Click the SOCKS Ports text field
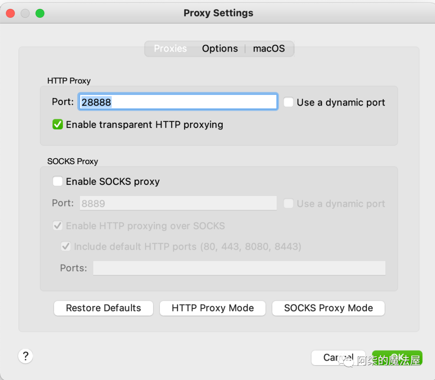435x380 pixels. (239, 268)
